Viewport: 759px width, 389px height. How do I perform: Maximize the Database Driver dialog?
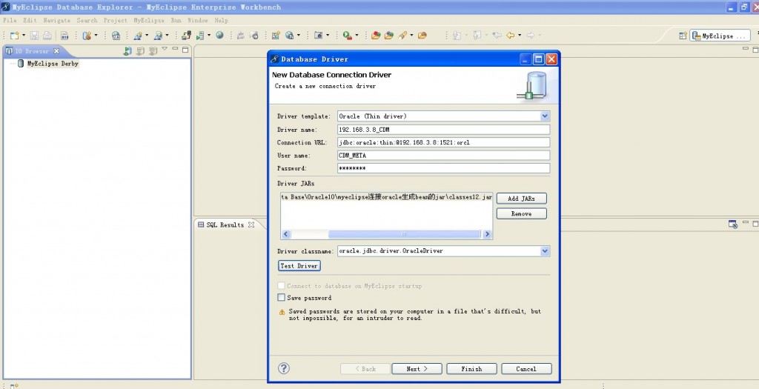[x=538, y=59]
